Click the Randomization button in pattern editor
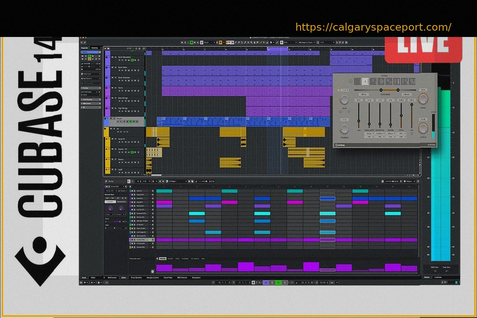477x318 pixels. tap(122, 202)
